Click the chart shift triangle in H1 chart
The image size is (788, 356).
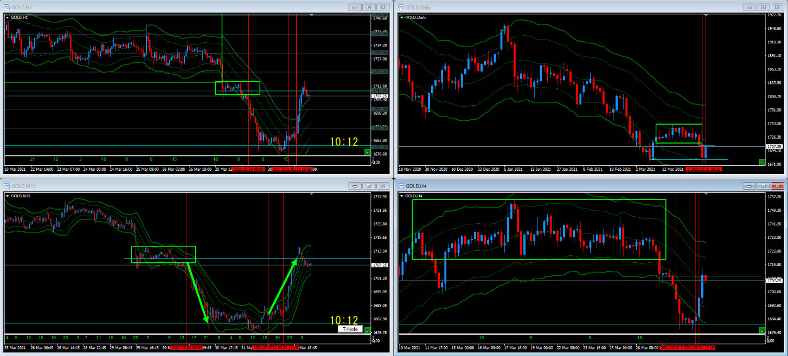coord(311,16)
